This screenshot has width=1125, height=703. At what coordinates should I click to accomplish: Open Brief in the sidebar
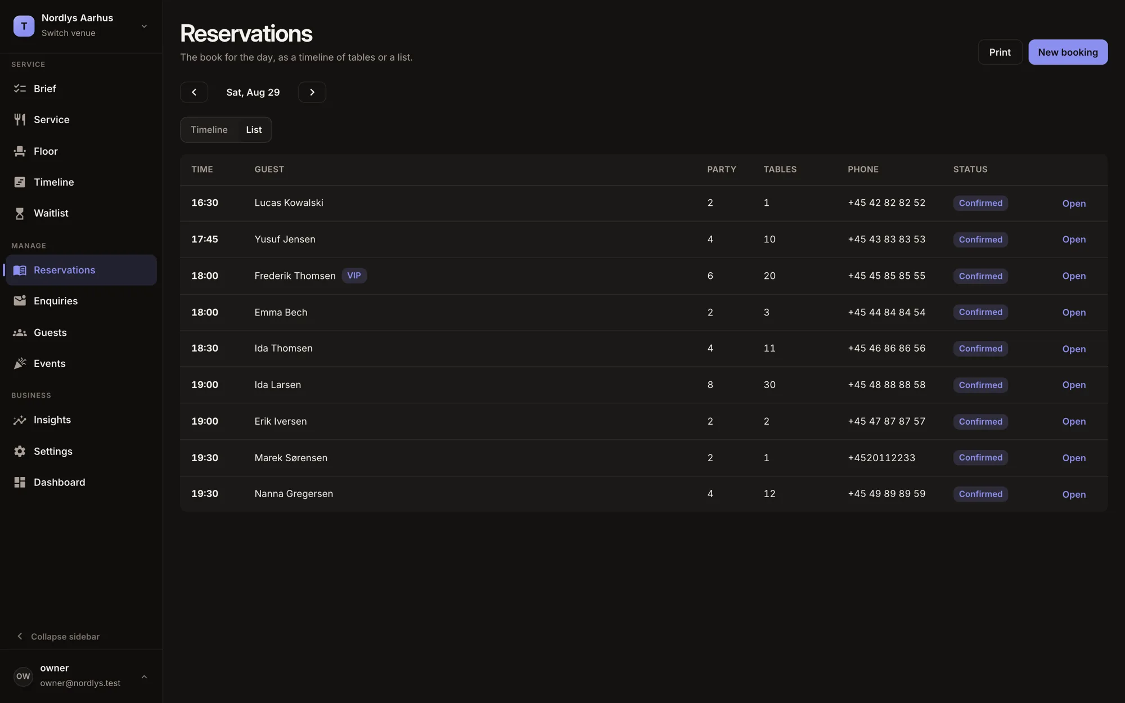tap(81, 89)
